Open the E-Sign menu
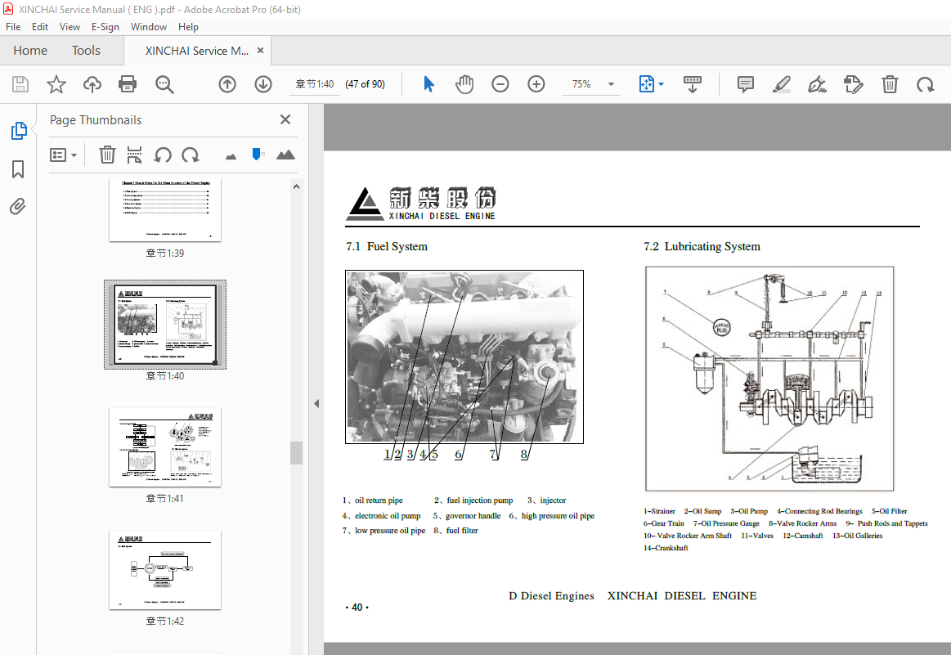Screen dimensions: 951x655 coord(105,27)
